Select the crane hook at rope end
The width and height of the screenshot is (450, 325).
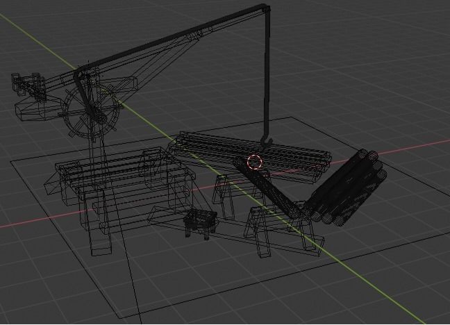coord(267,141)
